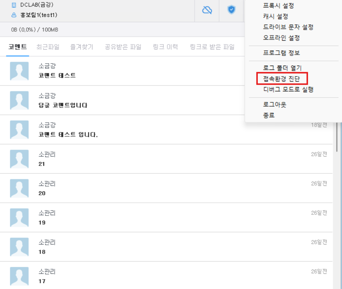Select 접속환경 진단 in the menu

pyautogui.click(x=282, y=79)
